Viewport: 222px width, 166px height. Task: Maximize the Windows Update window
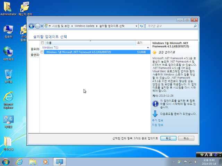click(187, 20)
